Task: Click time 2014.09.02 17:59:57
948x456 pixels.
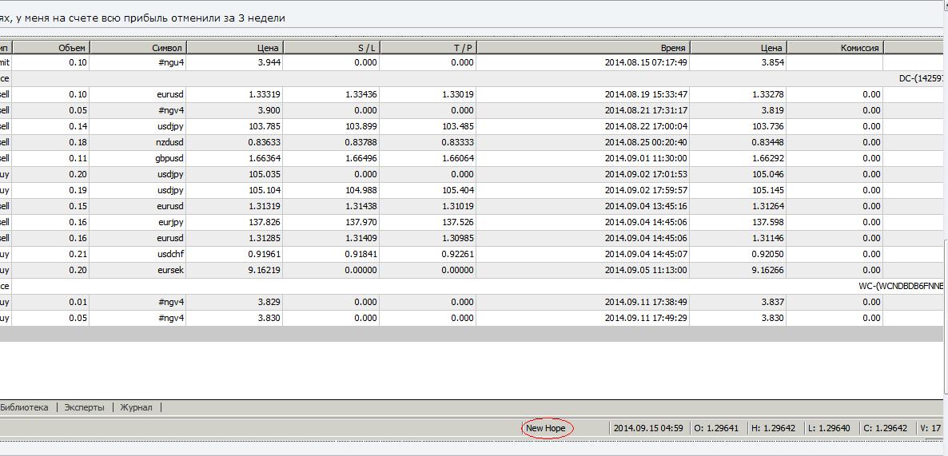Action: (x=646, y=190)
